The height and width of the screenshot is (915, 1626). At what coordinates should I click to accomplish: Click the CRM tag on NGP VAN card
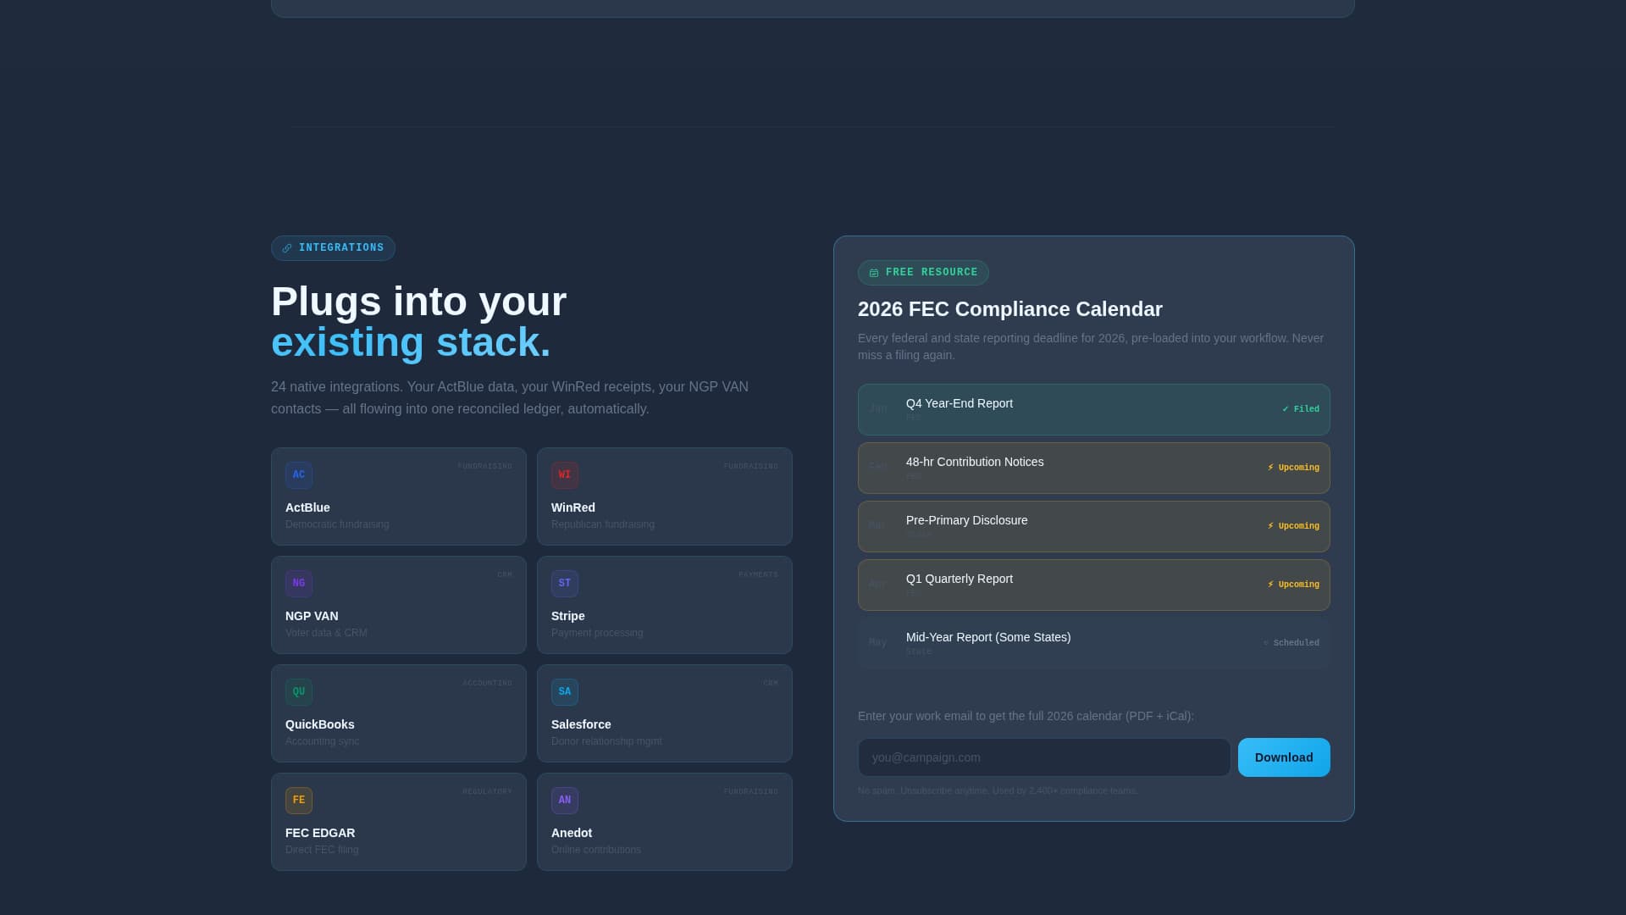point(505,575)
